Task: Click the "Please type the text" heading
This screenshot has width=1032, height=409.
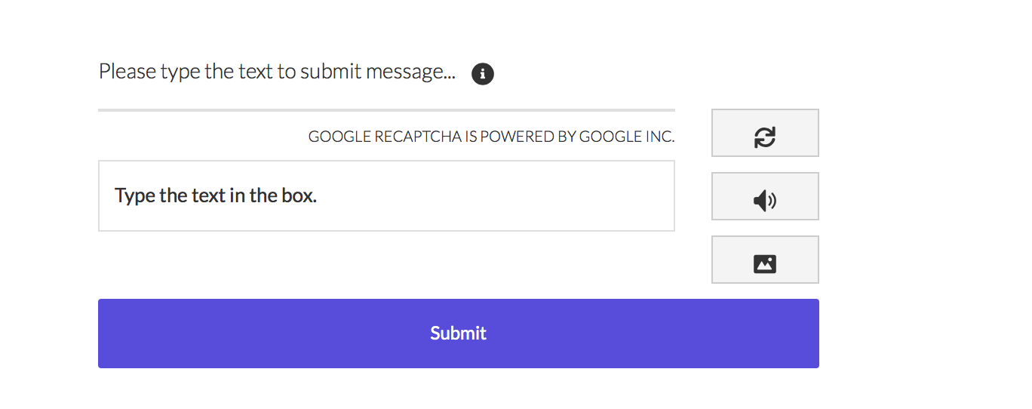Action: 277,72
